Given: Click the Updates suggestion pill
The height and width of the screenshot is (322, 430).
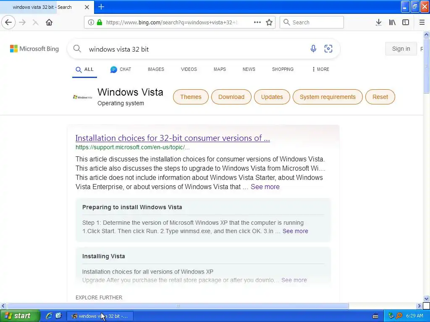Looking at the screenshot, I should coord(272,97).
